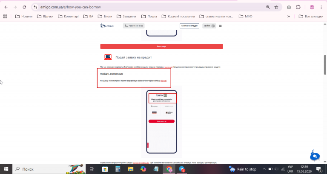The height and width of the screenshot is (174, 327).
Task: Click the phone number button
Action: 134,26
